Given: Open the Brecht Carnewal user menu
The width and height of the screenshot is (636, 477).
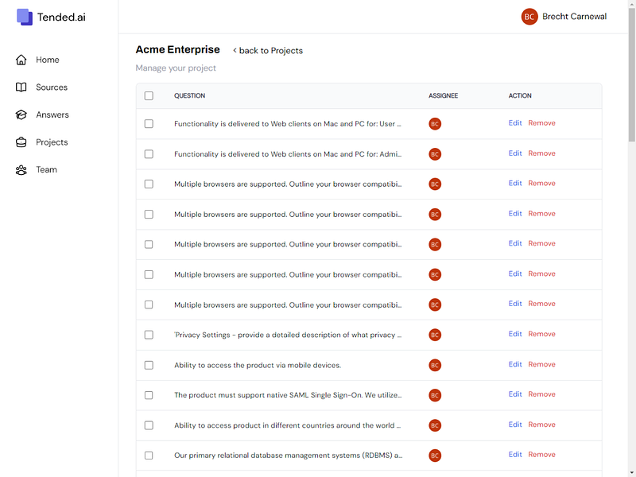Looking at the screenshot, I should pyautogui.click(x=574, y=17).
